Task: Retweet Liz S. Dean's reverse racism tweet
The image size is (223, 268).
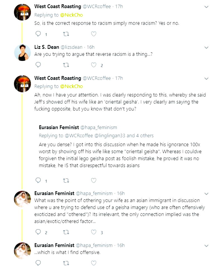Action: tap(66, 65)
